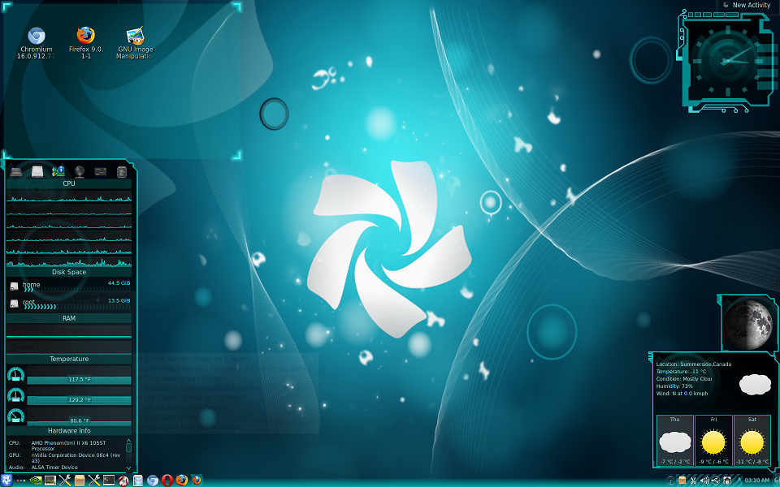780x487 pixels.
Task: Open the red round app icon after the terminal
Action: [x=123, y=481]
